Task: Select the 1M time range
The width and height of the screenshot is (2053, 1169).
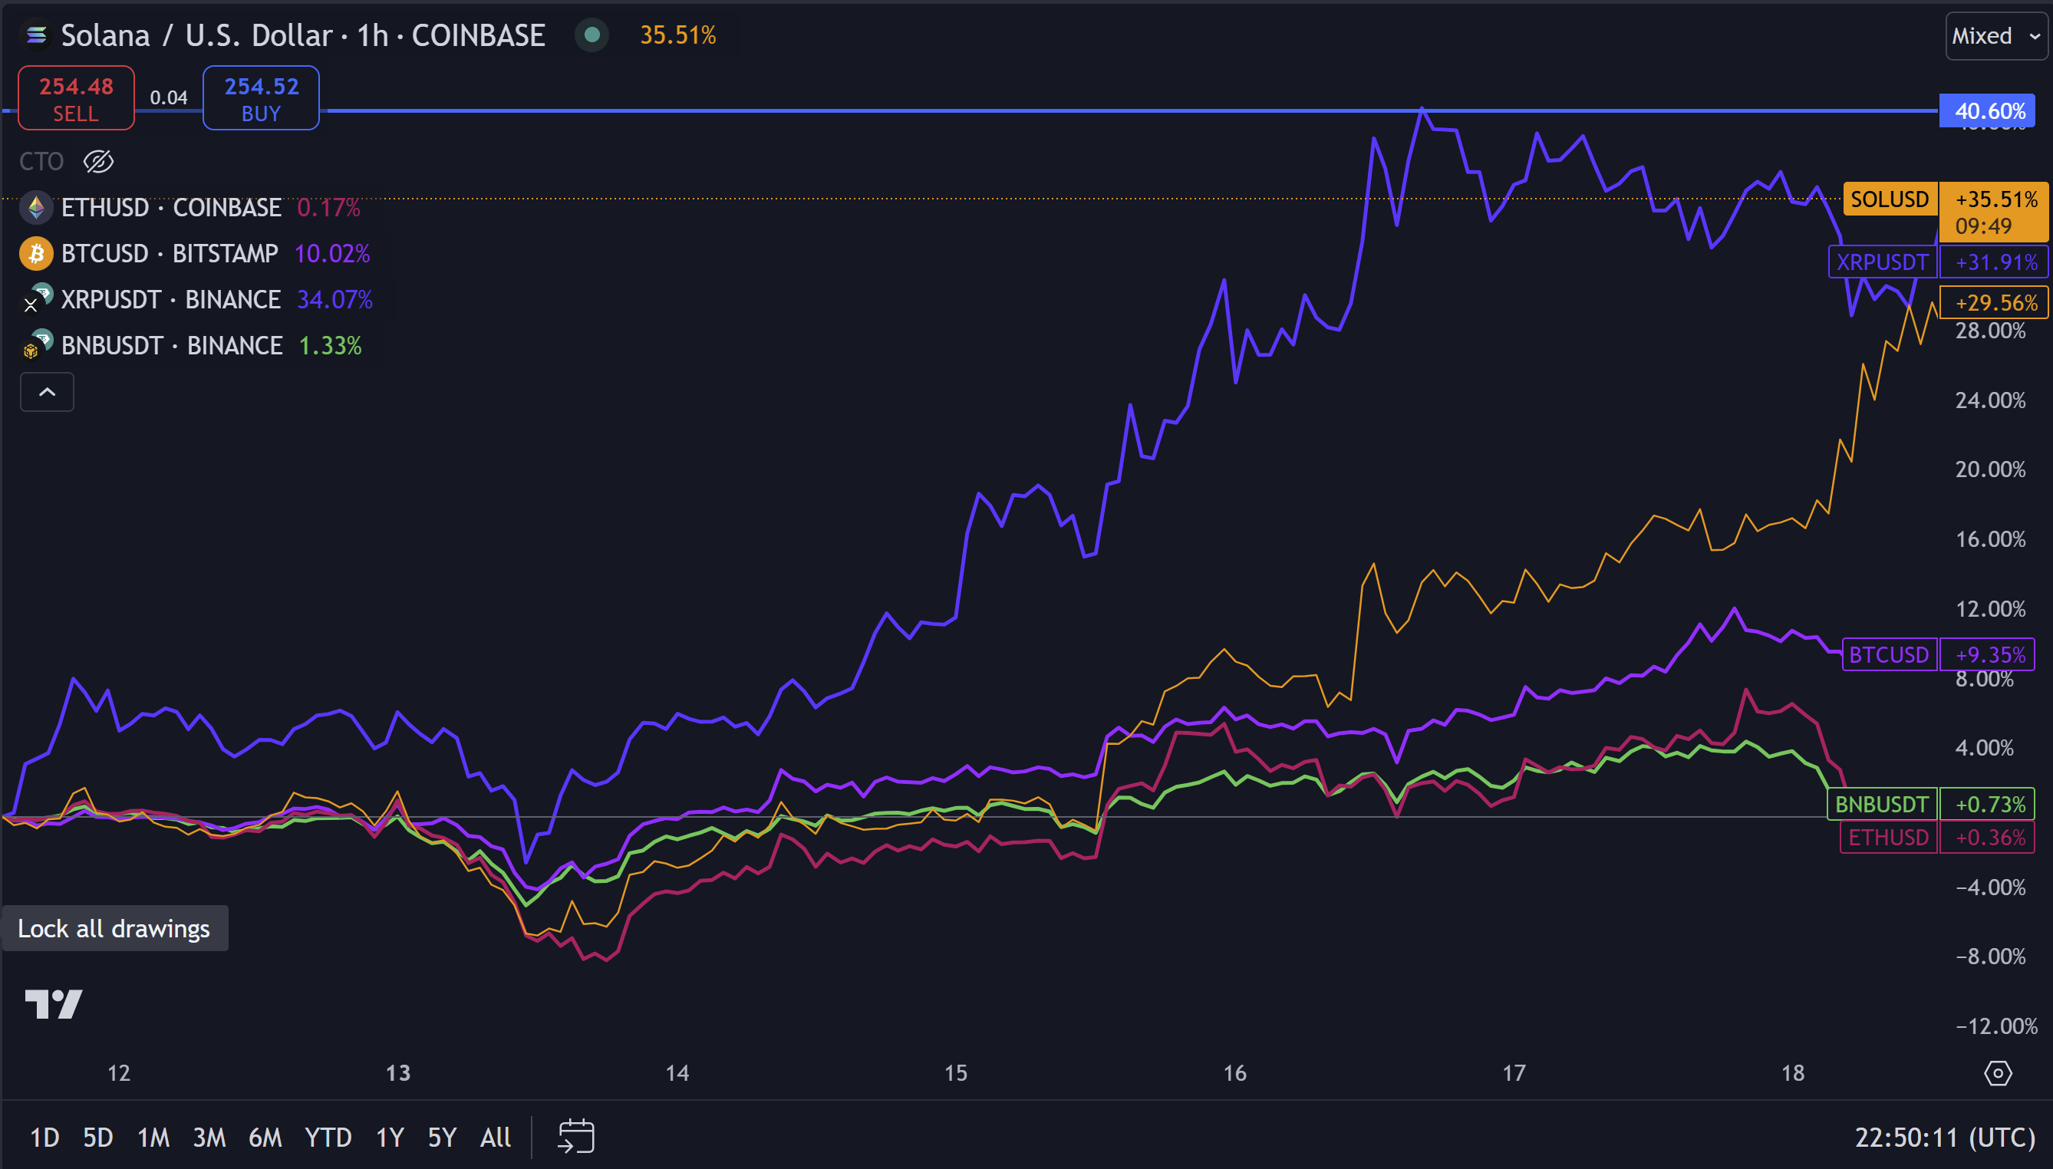Action: 153,1138
